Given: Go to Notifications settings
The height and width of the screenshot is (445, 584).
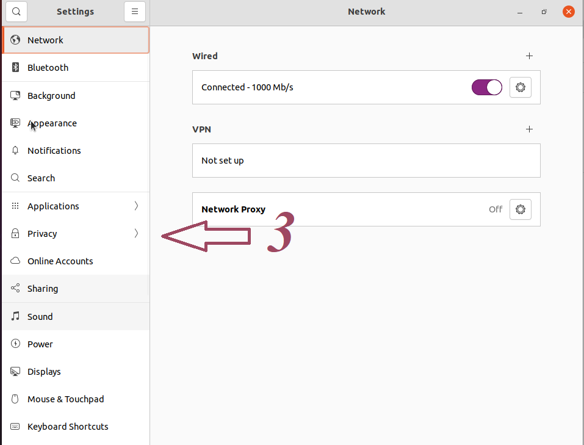Looking at the screenshot, I should pyautogui.click(x=54, y=151).
